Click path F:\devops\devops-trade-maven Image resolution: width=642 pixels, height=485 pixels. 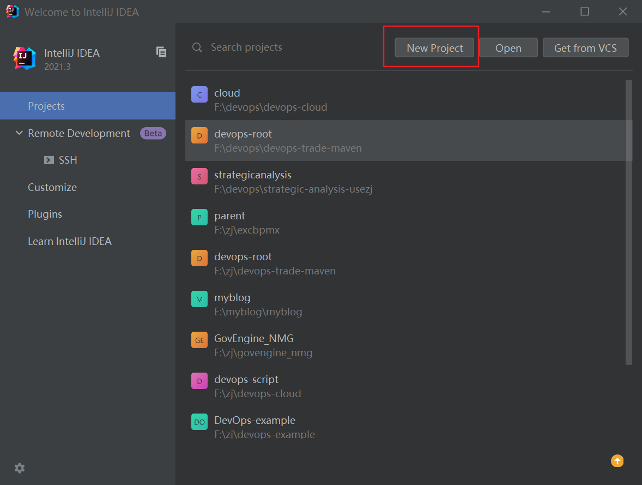pyautogui.click(x=288, y=148)
